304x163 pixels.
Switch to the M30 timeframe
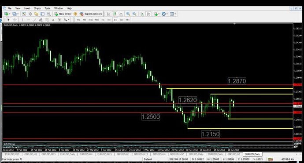97,20
